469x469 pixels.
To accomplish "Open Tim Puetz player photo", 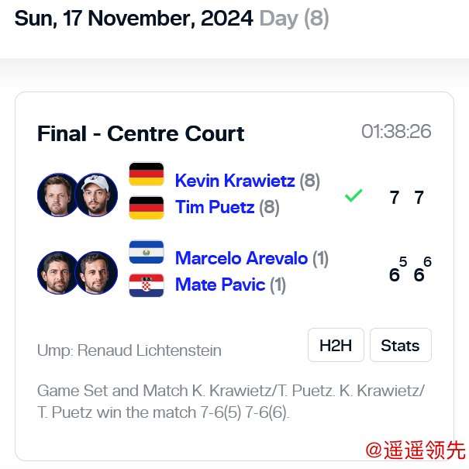I will [x=96, y=195].
